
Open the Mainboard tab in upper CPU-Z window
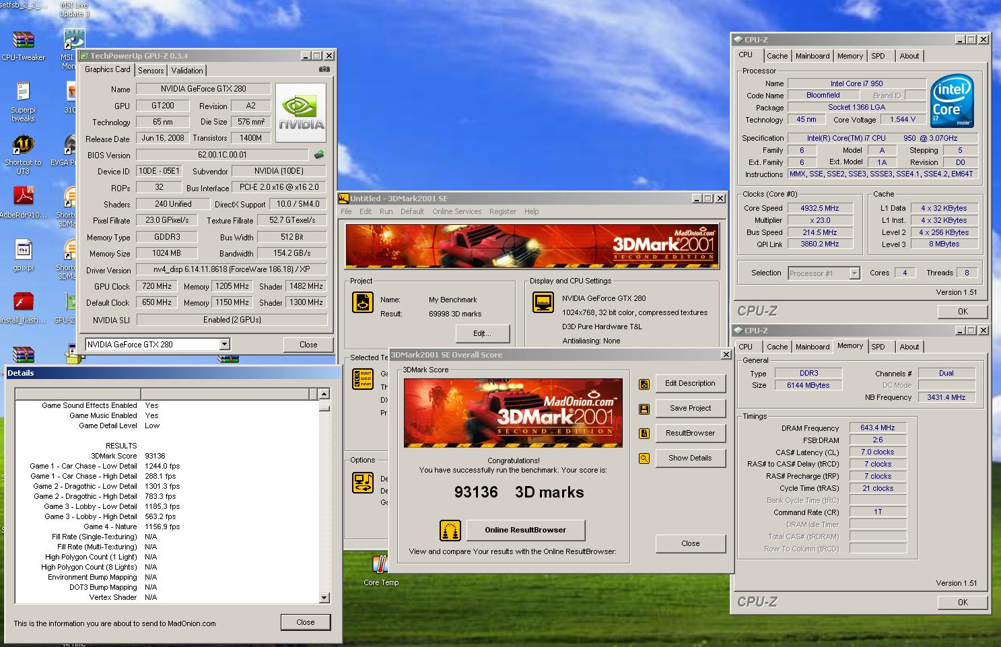coord(813,57)
